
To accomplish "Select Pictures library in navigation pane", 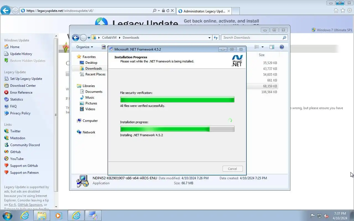I will tap(91, 103).
